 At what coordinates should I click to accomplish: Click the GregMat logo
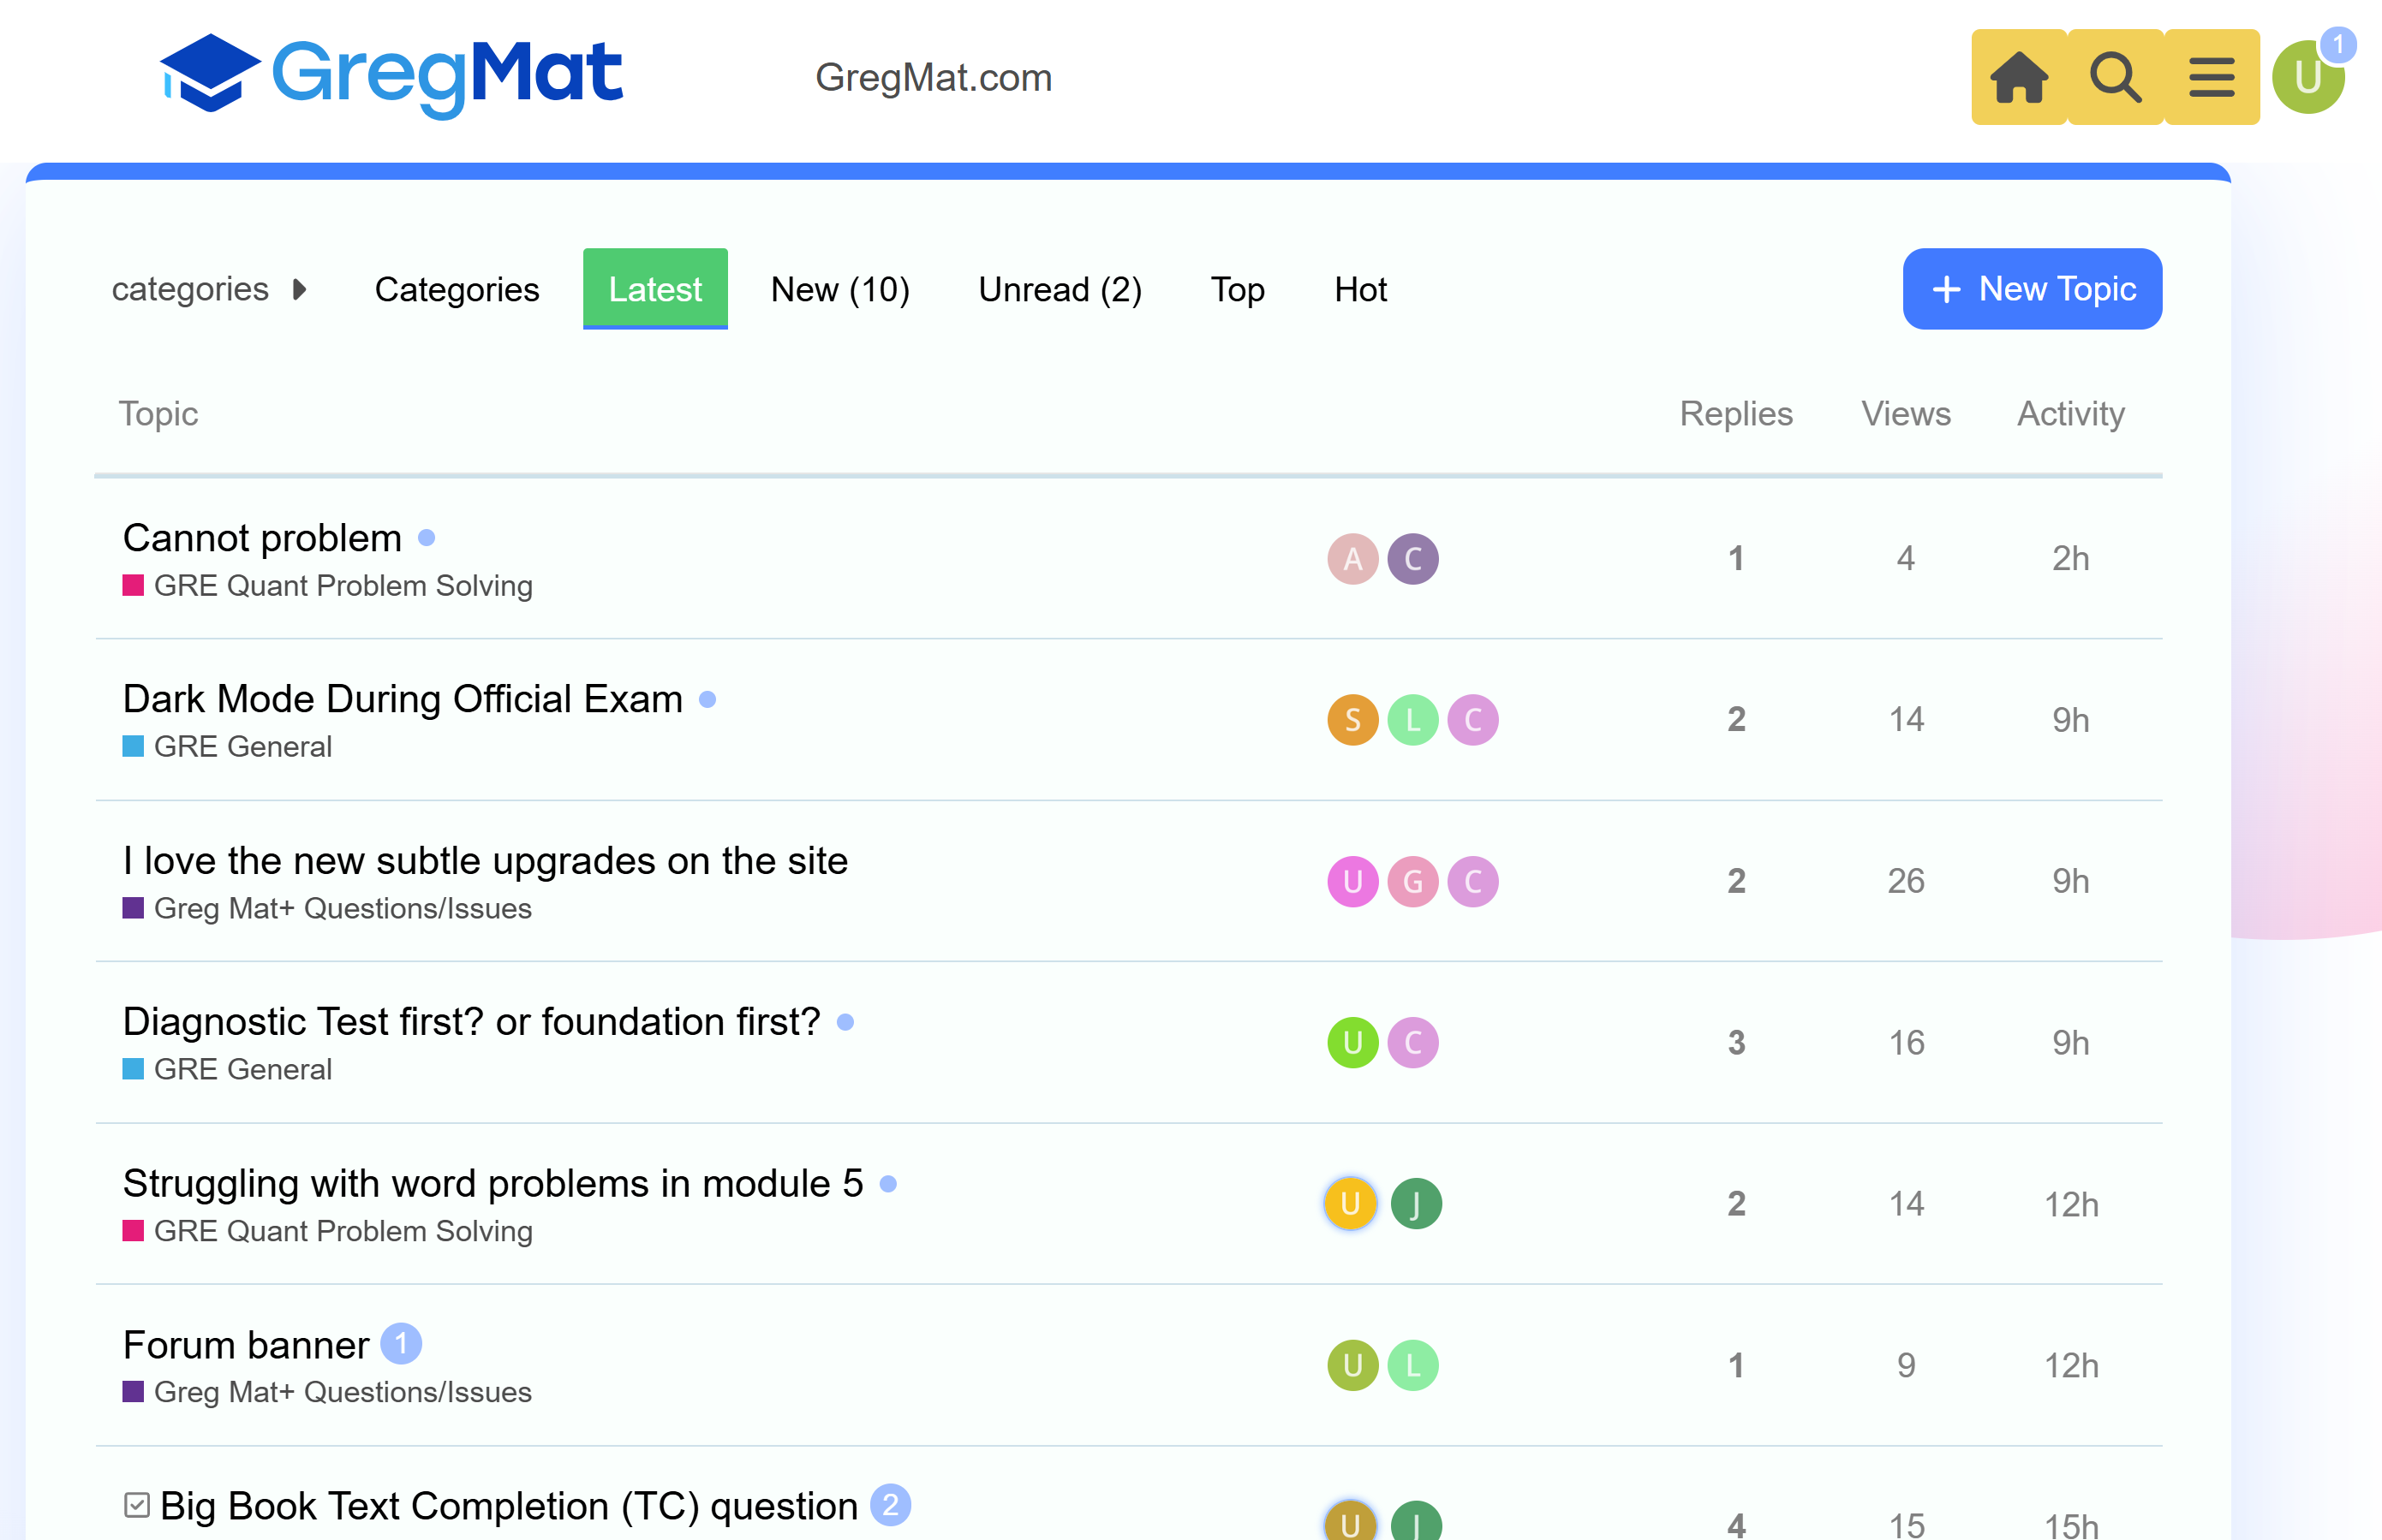392,76
